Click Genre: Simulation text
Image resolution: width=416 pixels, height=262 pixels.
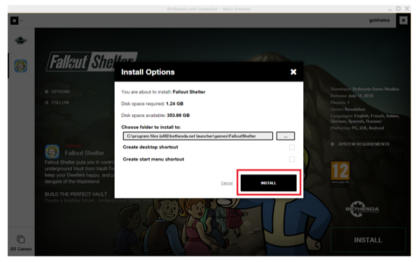click(x=348, y=109)
